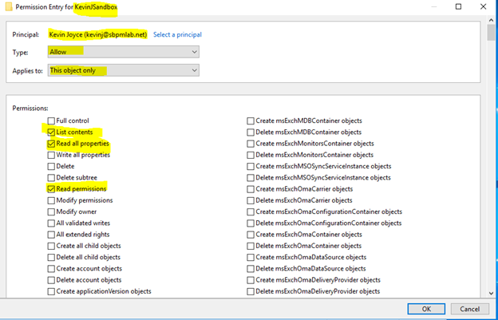Open the Select a principal link
Viewport: 498px width, 320px height.
pos(177,34)
